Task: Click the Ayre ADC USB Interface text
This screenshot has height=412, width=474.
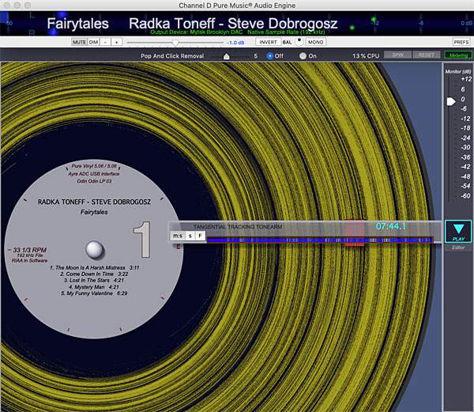Action: pyautogui.click(x=94, y=174)
